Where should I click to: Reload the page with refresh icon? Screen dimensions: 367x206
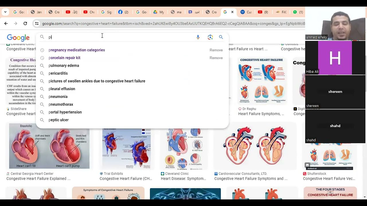pos(25,23)
